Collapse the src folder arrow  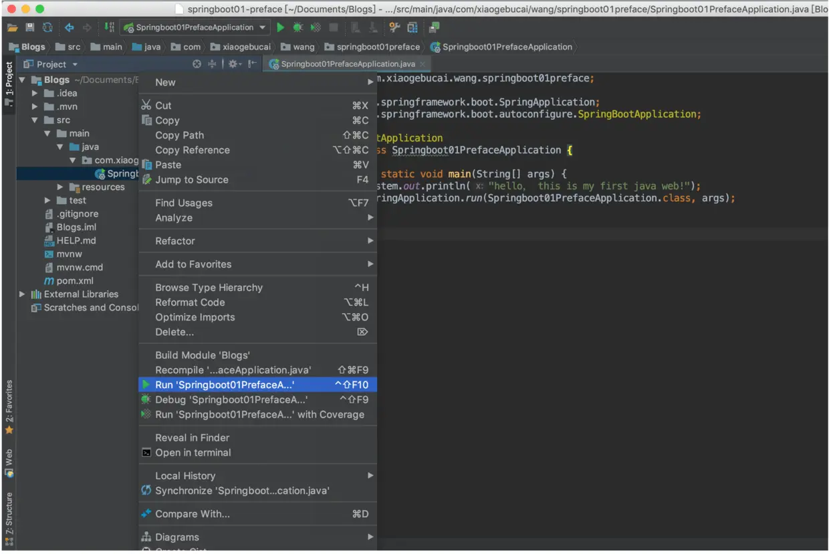pyautogui.click(x=35, y=120)
